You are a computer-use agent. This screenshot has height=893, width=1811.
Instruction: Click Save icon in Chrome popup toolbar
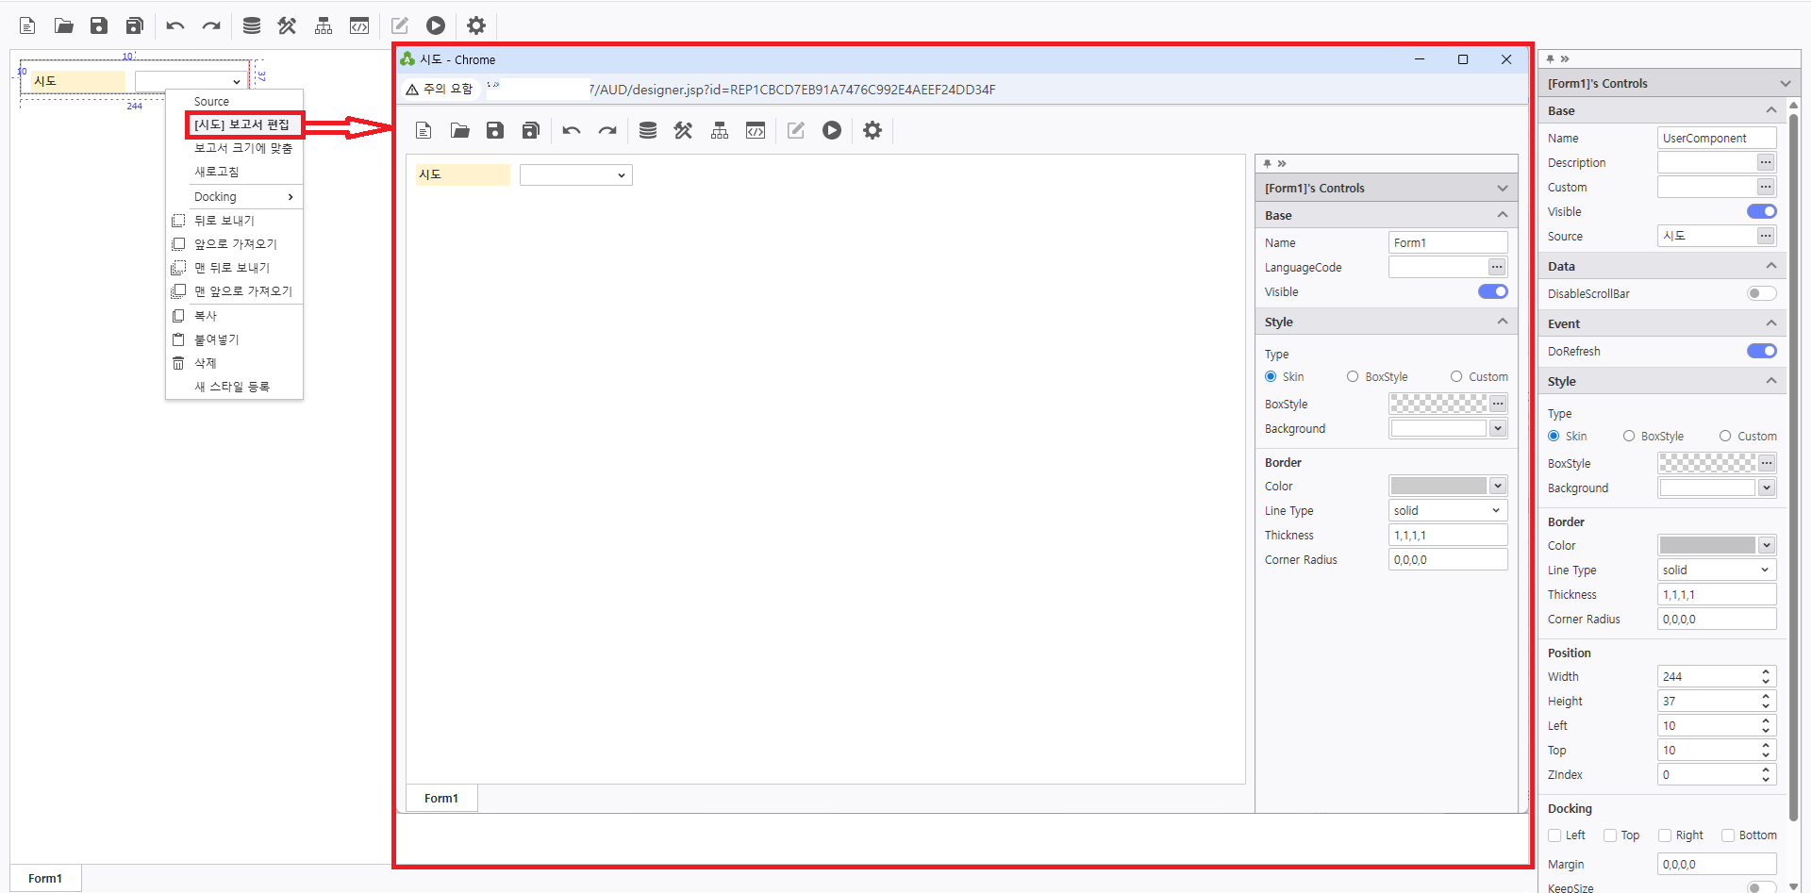495,130
